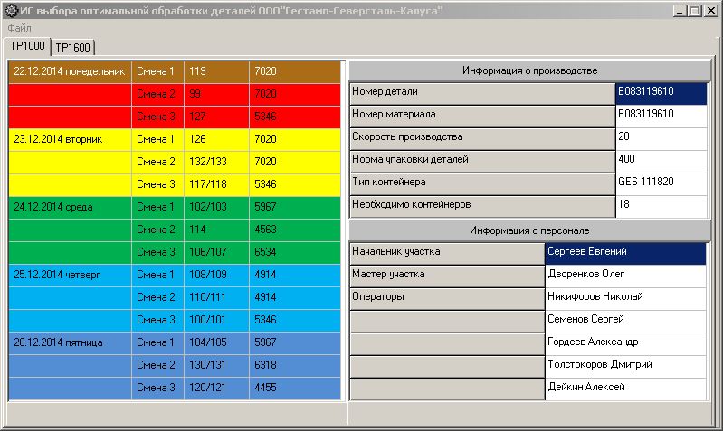Click value 4455 in last row
Image resolution: width=723 pixels, height=431 pixels.
tap(295, 388)
